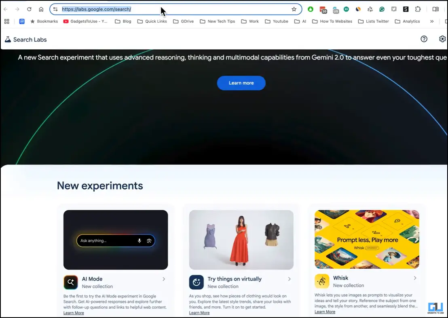448x318 pixels.
Task: Click the address bar URL field
Action: pyautogui.click(x=176, y=9)
